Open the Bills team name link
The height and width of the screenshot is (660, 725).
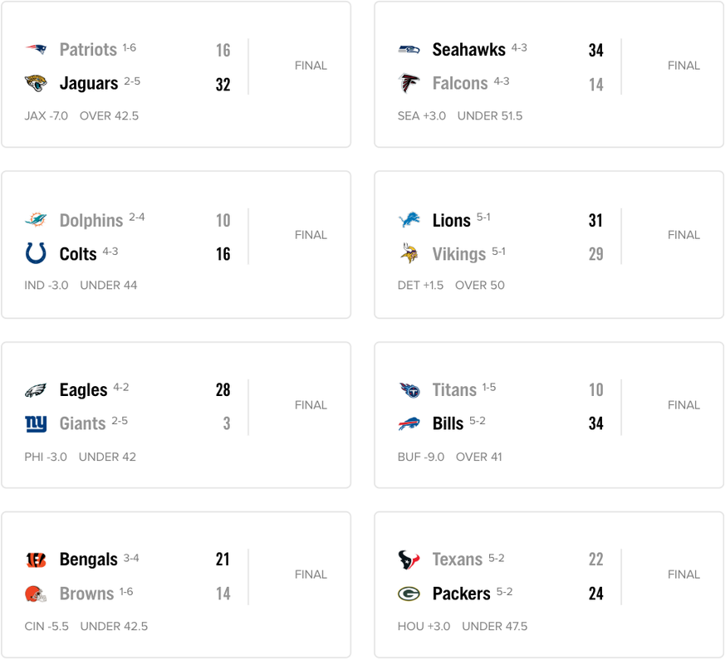click(448, 423)
